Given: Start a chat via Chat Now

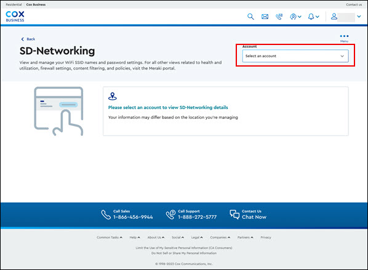Looking at the screenshot, I should [x=254, y=217].
